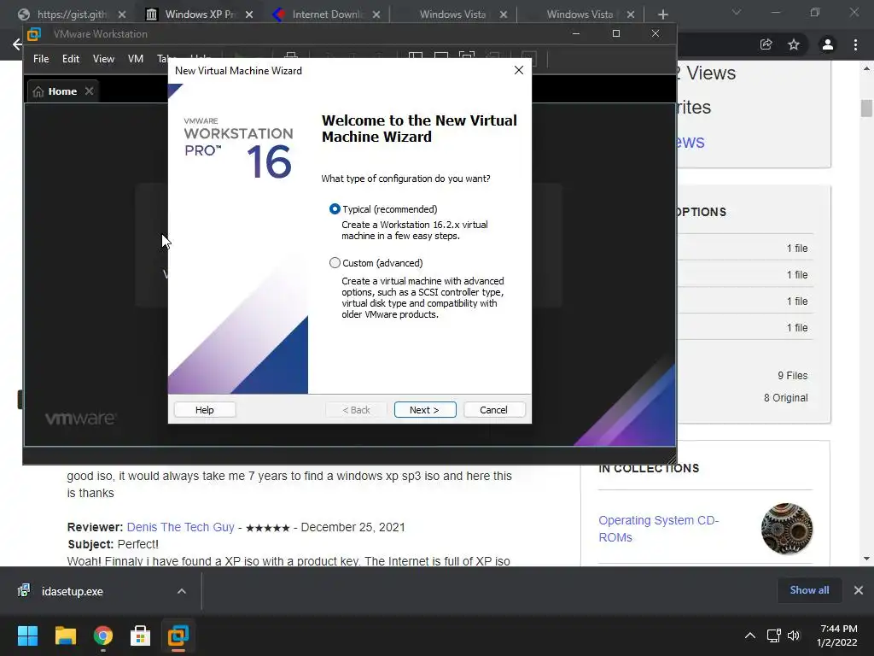Open Microsoft Store from the taskbar
Viewport: 874px width, 656px height.
tap(140, 635)
